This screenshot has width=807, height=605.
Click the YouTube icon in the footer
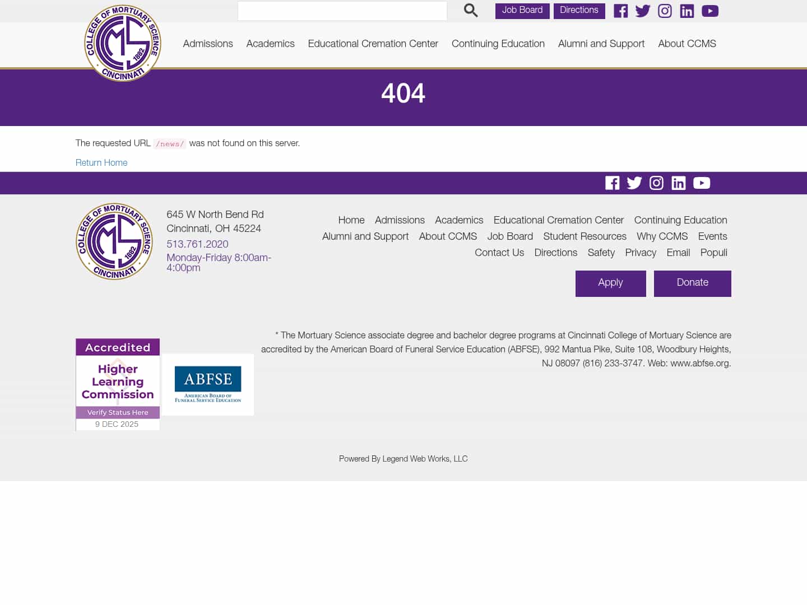pos(702,183)
